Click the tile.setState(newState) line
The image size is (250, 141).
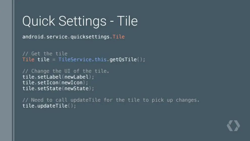[58, 88]
